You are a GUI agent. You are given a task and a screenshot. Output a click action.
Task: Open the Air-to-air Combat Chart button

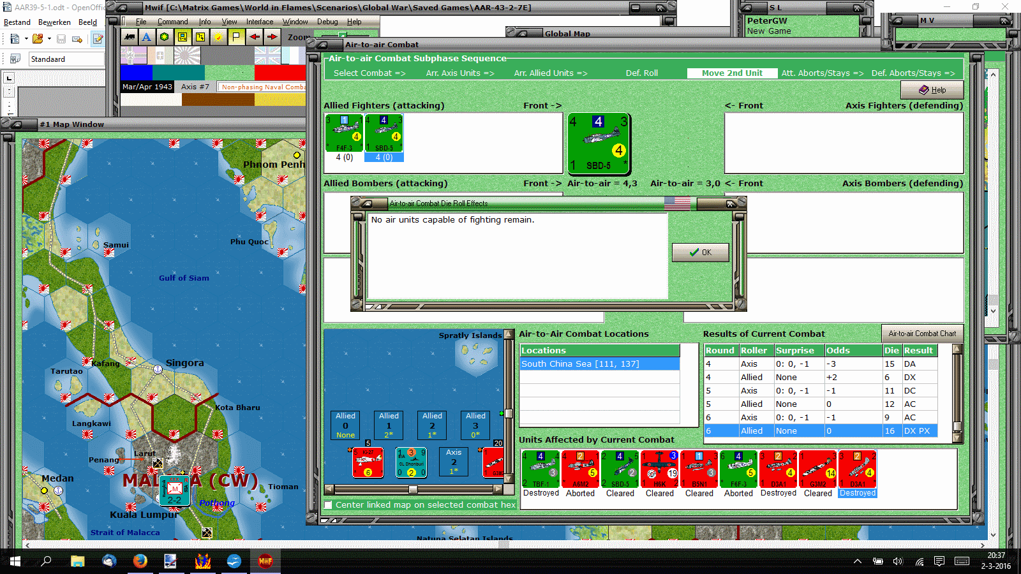922,334
